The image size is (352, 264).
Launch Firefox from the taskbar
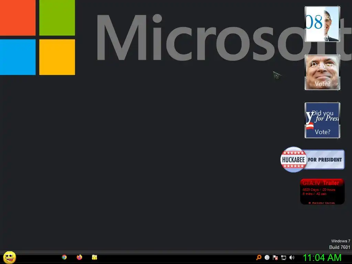79,257
